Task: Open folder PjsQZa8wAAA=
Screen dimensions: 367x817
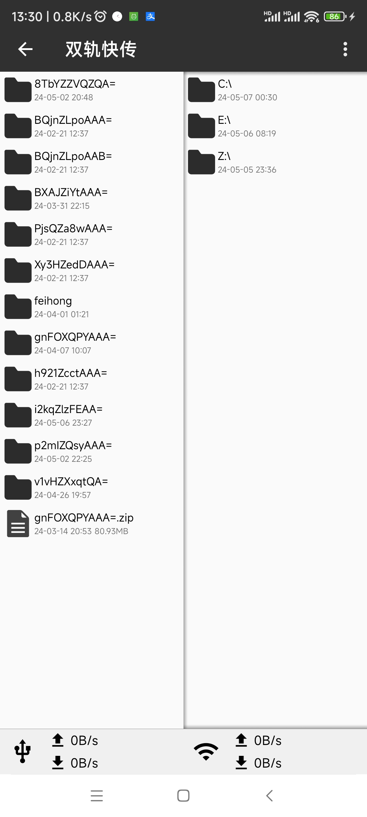Action: 91,234
